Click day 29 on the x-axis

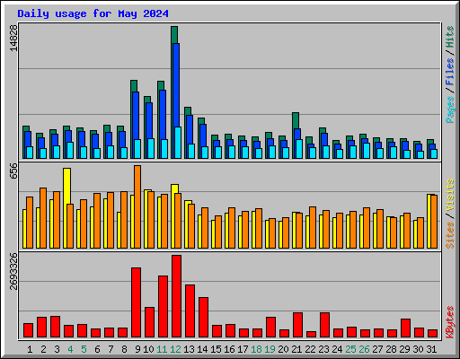(x=404, y=349)
